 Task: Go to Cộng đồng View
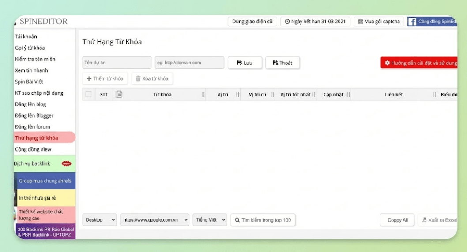(x=33, y=149)
